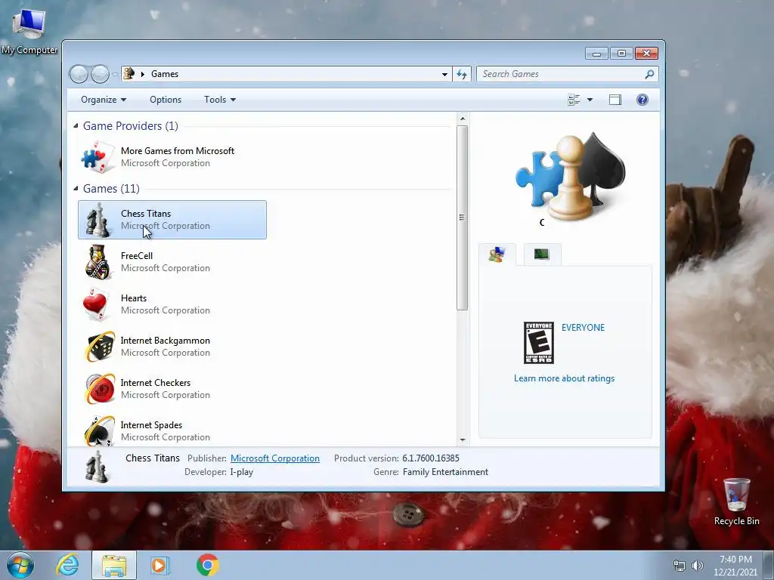Select the Internet Backgammon entry title
The image size is (774, 580).
point(165,341)
